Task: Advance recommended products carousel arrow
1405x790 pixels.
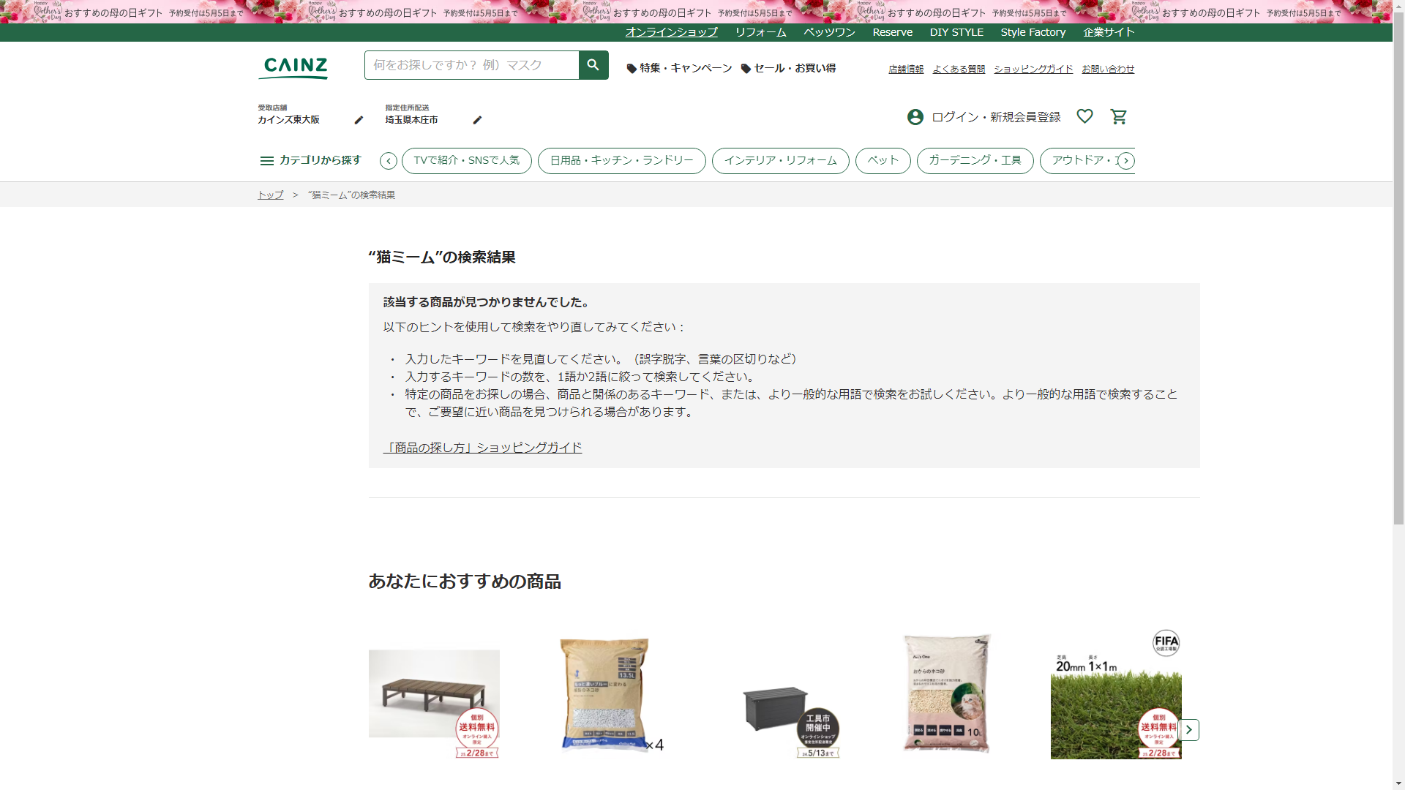Action: pyautogui.click(x=1188, y=729)
